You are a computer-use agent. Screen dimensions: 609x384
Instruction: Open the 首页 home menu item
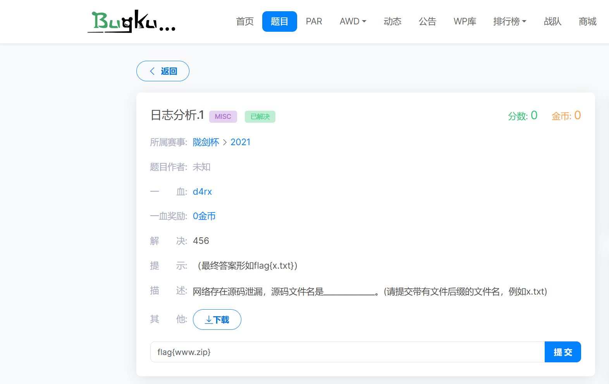[245, 21]
